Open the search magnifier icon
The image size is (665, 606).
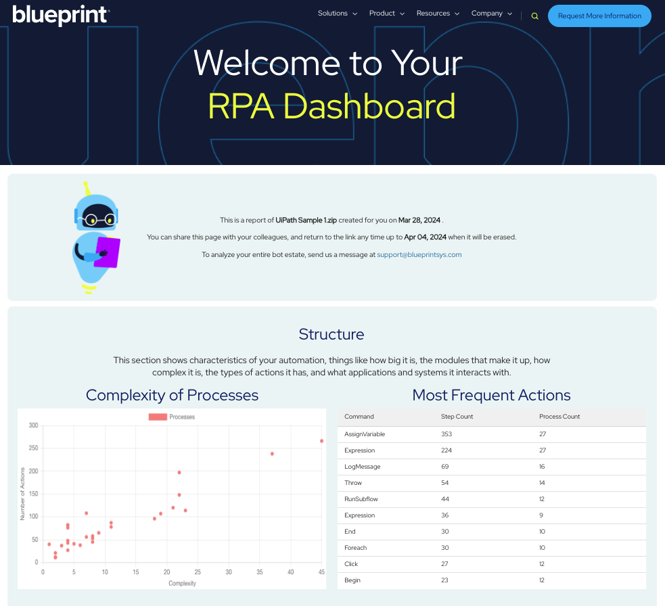coord(534,15)
